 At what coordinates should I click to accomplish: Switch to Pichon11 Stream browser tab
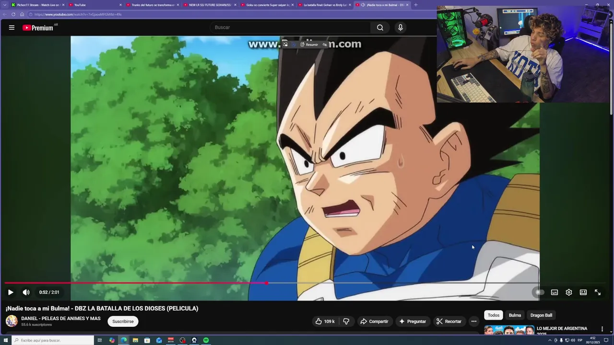38,5
